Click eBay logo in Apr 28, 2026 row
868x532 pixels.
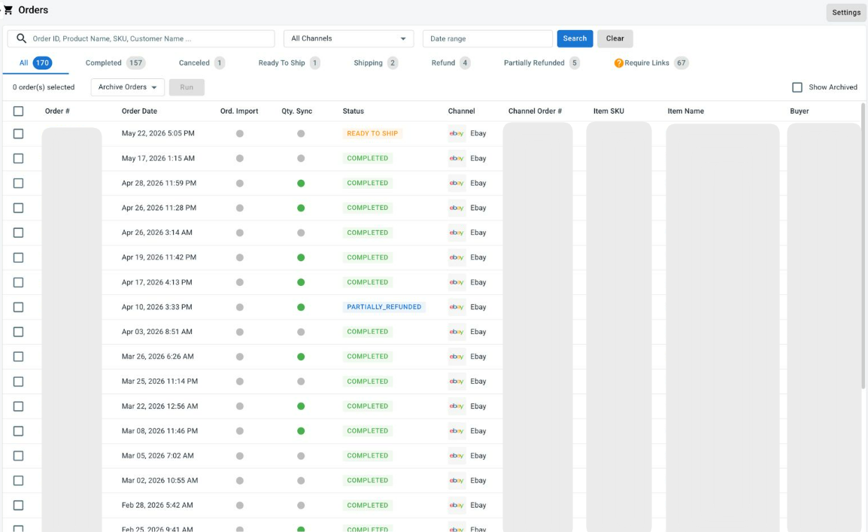point(457,184)
